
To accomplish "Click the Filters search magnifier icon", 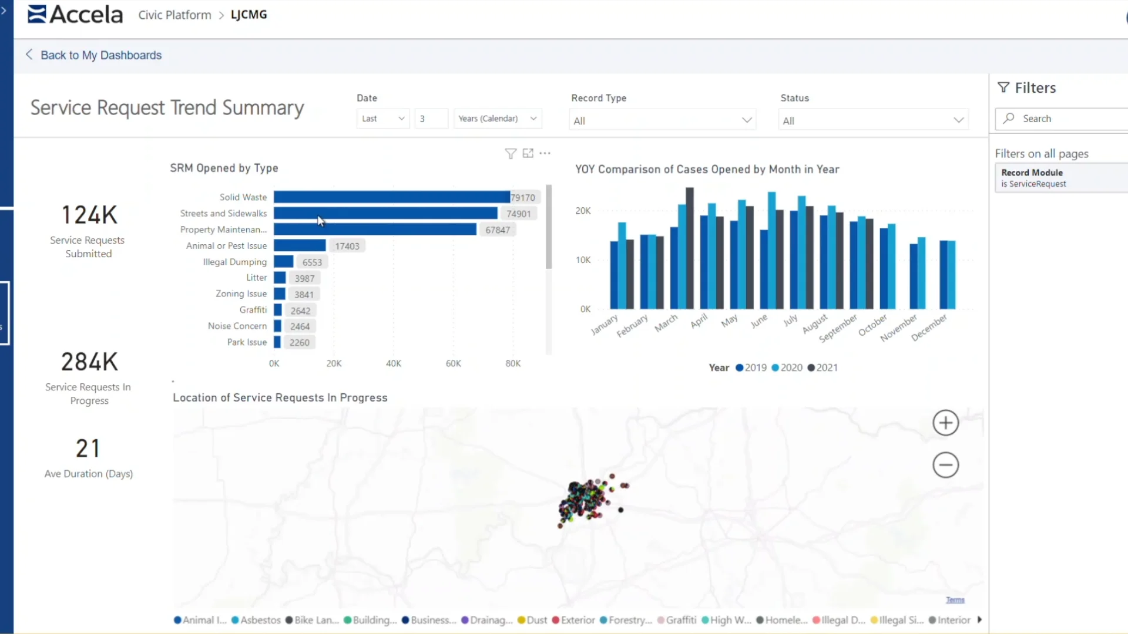I will pyautogui.click(x=1009, y=118).
